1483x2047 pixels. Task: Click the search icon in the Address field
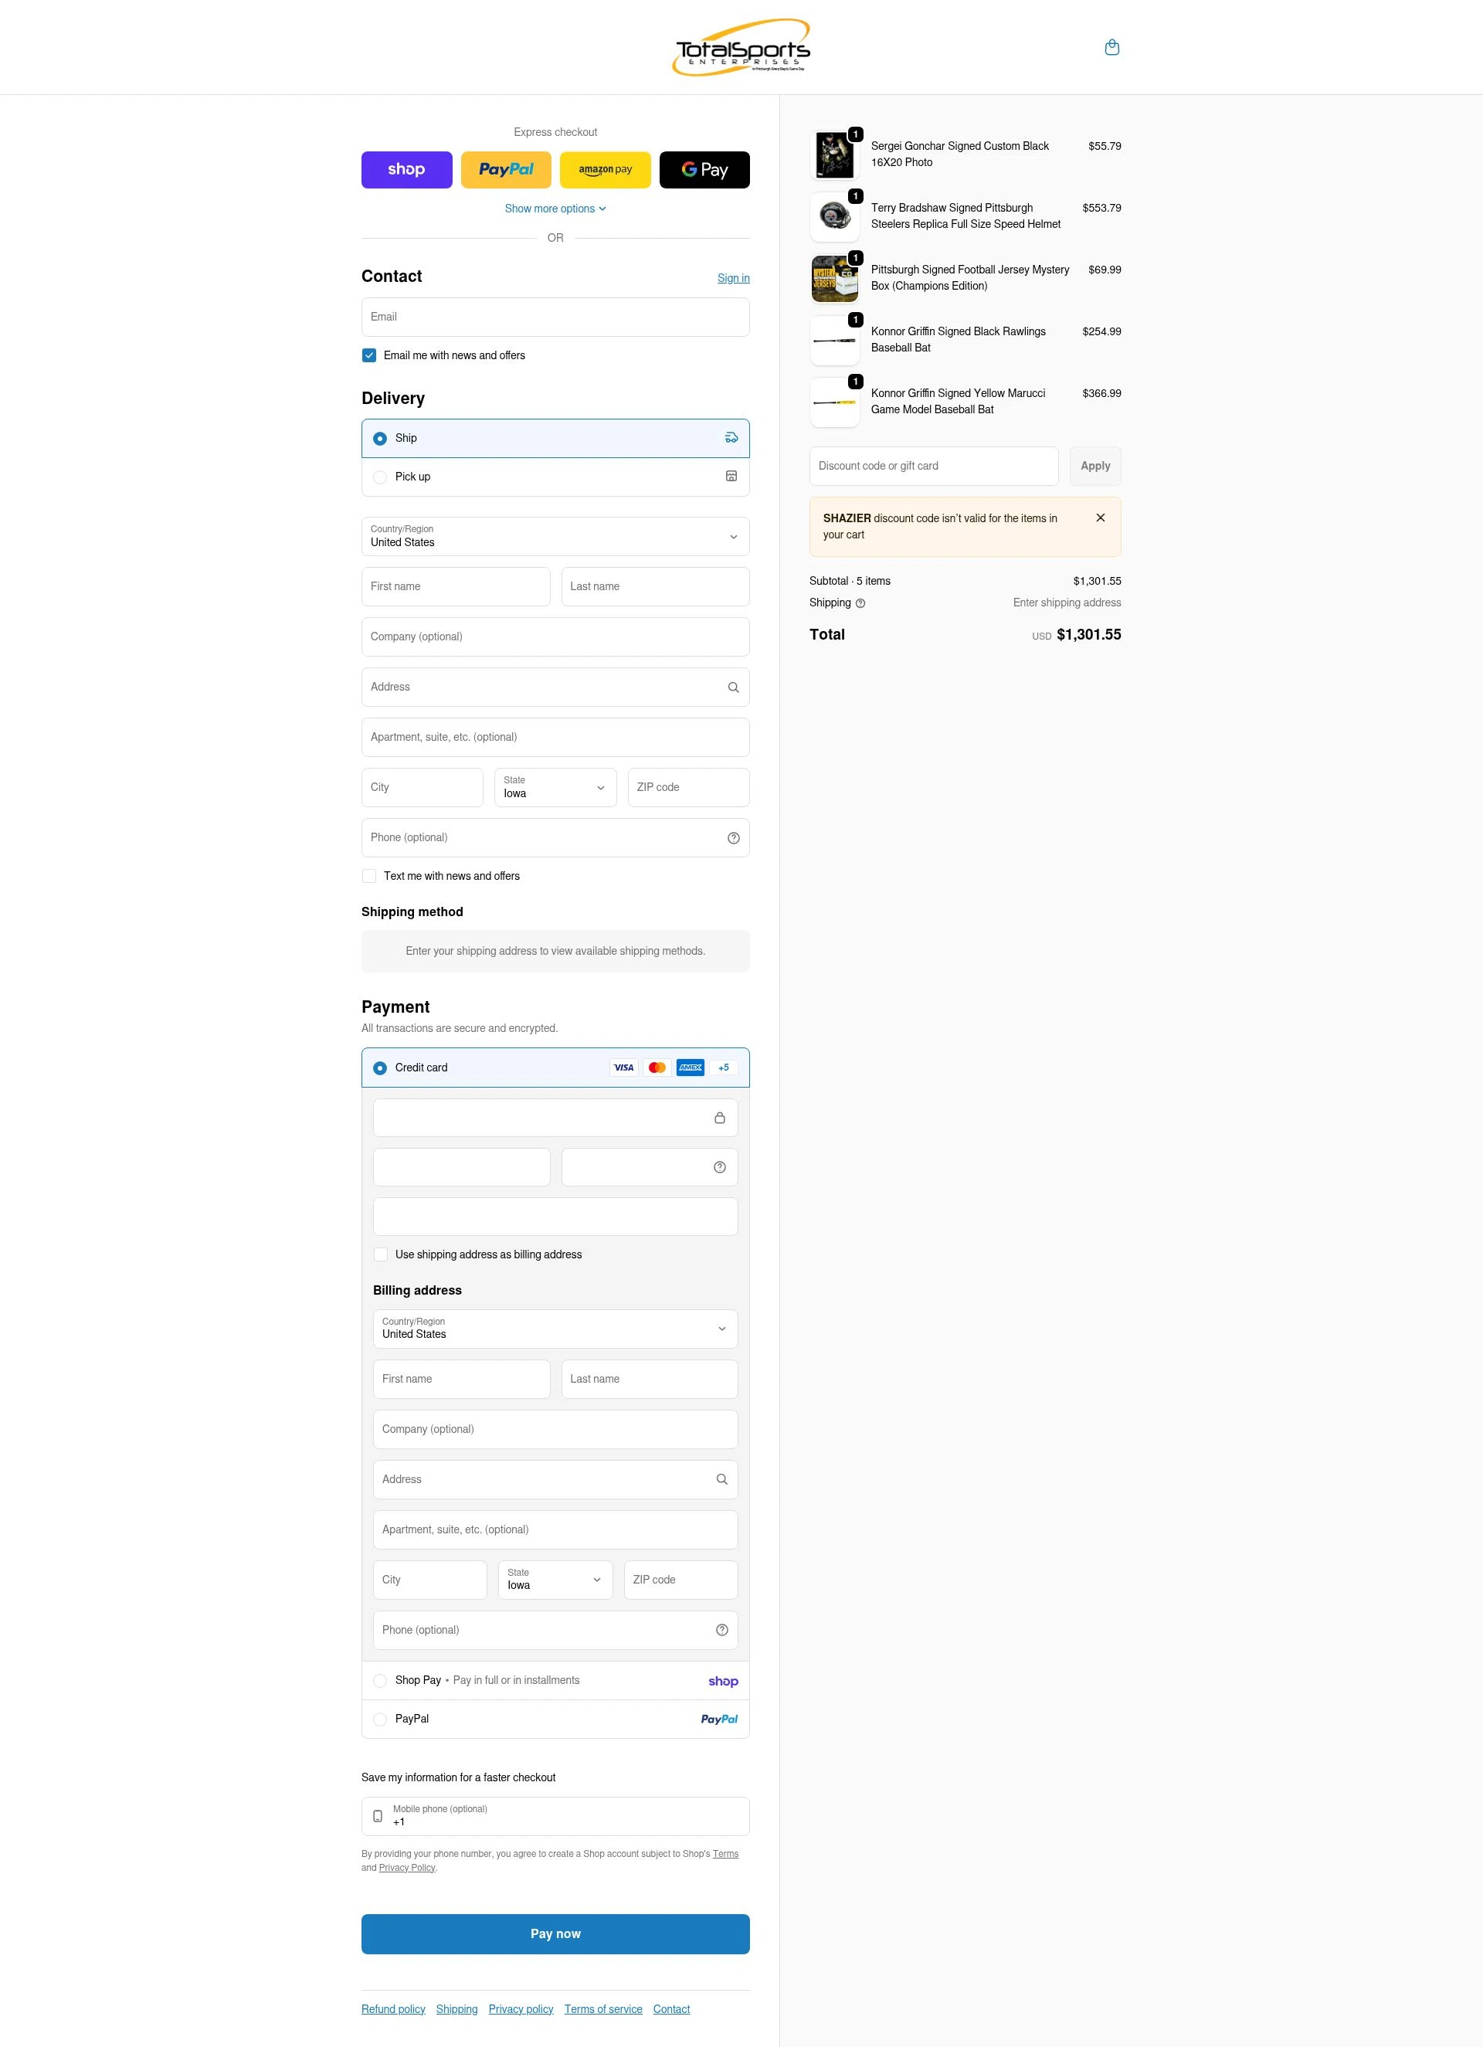pos(733,687)
